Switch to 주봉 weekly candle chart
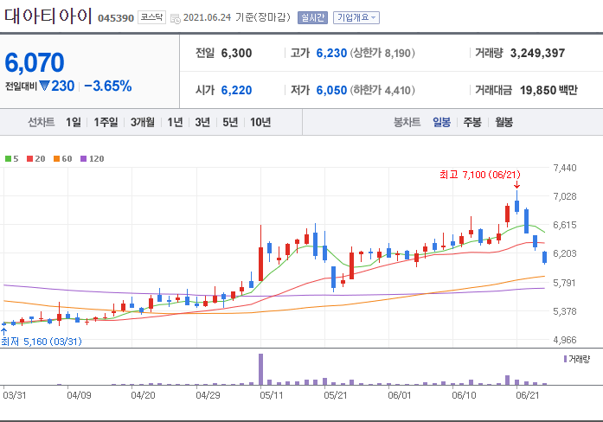The height and width of the screenshot is (422, 603). [x=472, y=122]
